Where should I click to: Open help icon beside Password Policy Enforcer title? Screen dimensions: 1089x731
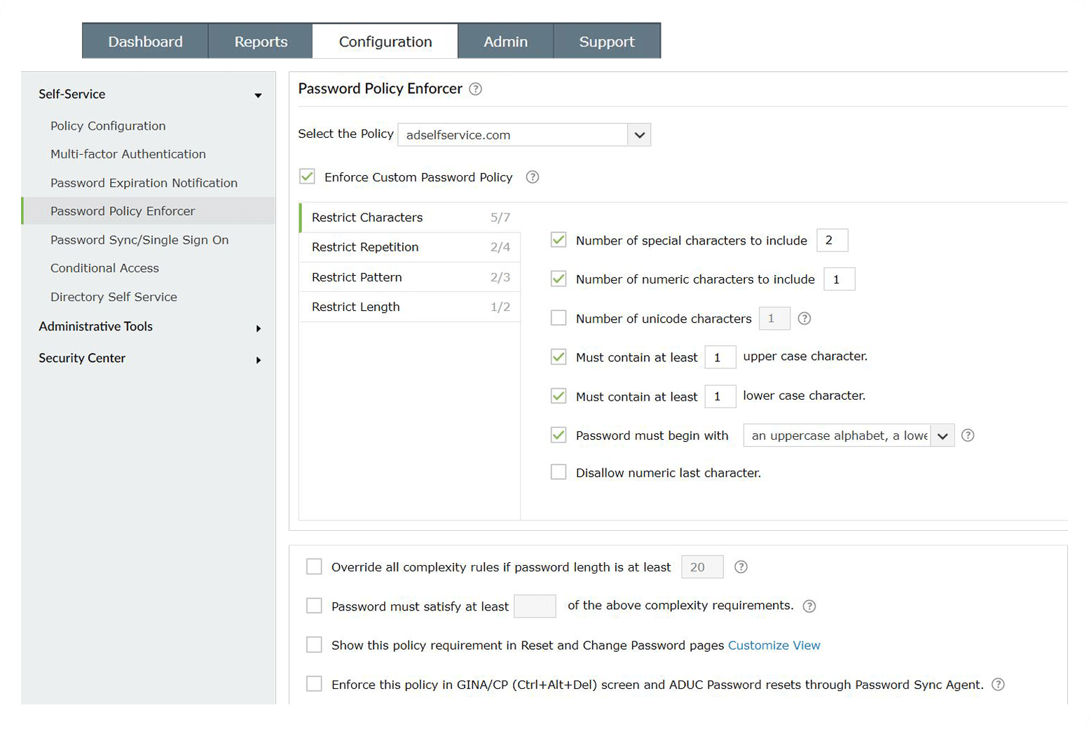click(475, 89)
